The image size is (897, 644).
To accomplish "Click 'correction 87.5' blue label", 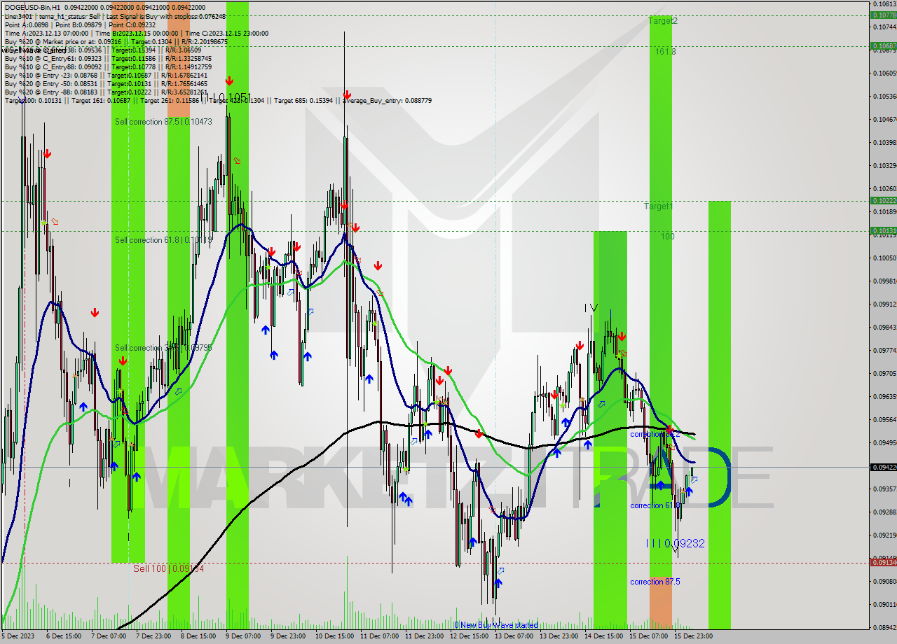I will coord(655,582).
